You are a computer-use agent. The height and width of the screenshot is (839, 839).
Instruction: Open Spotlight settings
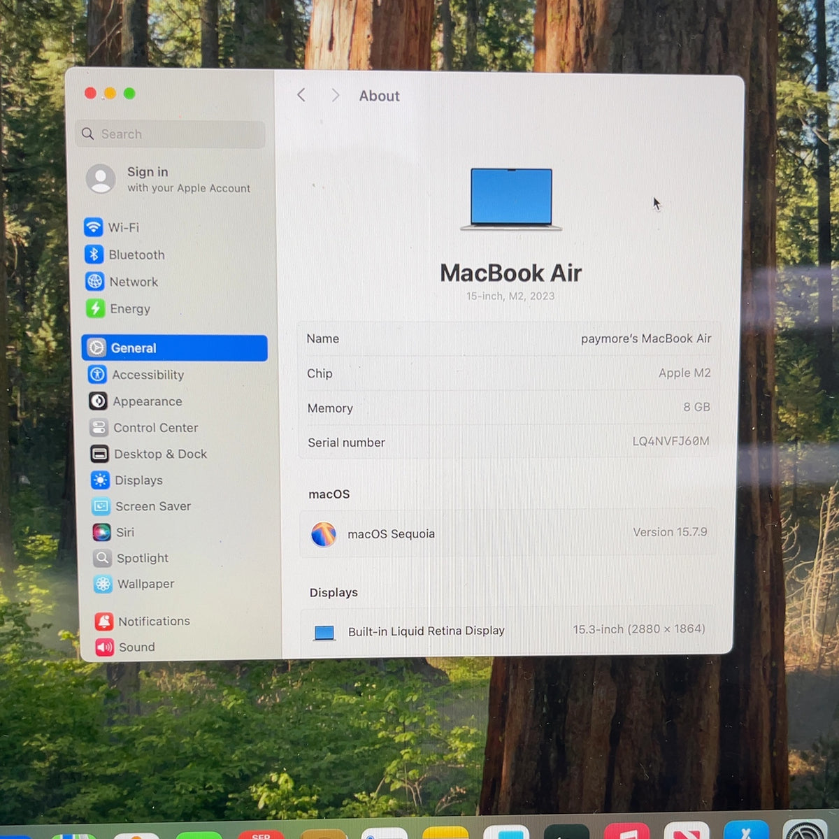[131, 558]
